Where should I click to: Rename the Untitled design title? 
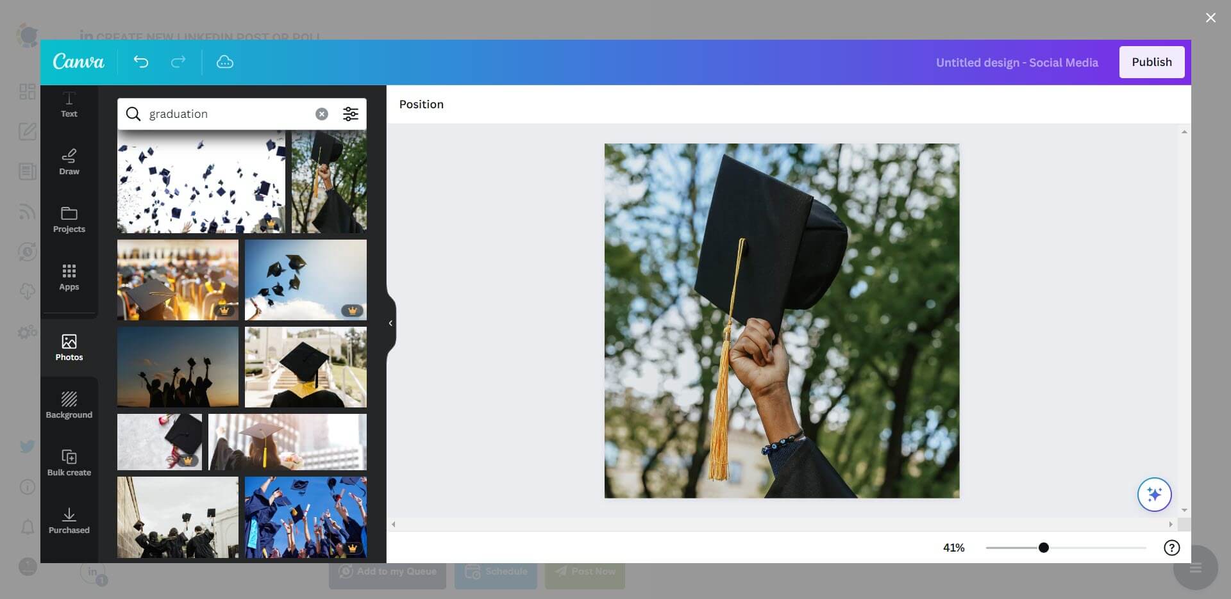click(x=1017, y=62)
